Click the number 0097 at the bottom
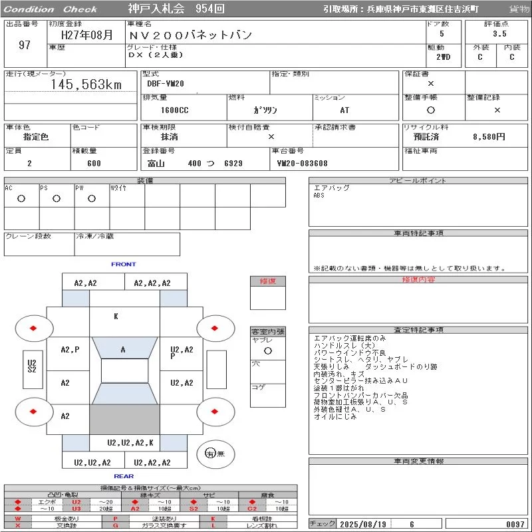This screenshot has height=532, width=532. point(515,524)
